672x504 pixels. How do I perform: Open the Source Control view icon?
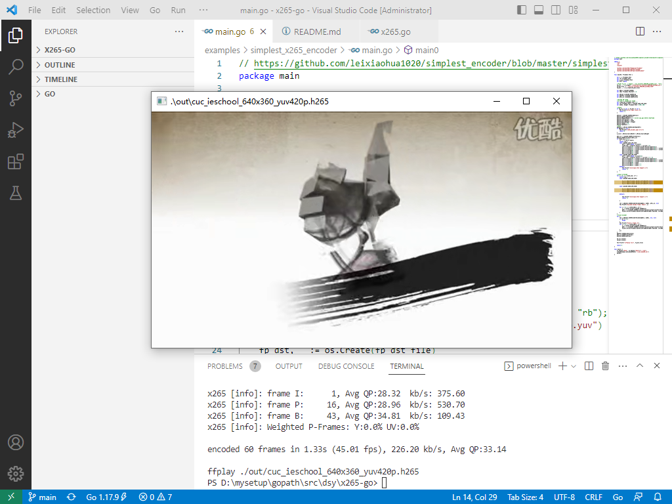[x=16, y=98]
